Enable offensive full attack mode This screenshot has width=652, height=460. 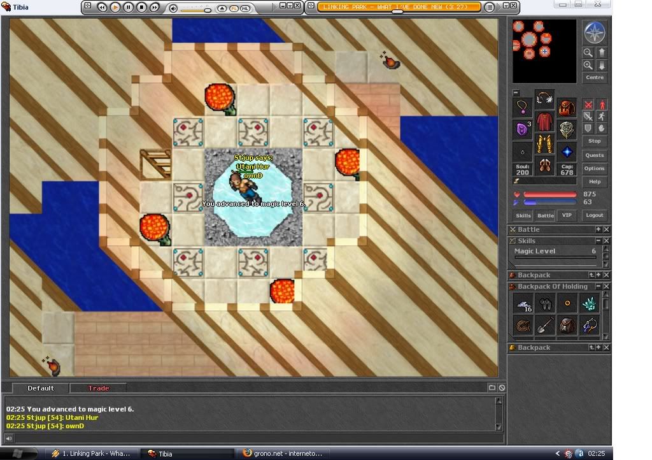(588, 105)
